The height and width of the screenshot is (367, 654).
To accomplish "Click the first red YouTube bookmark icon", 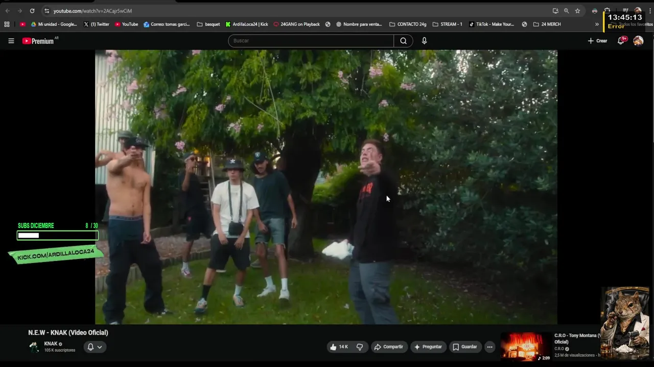I will pyautogui.click(x=22, y=24).
